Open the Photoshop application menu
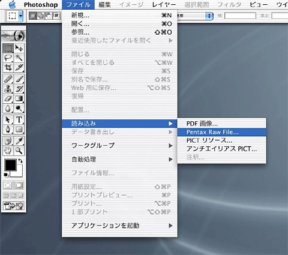The width and height of the screenshot is (288, 255). click(41, 5)
